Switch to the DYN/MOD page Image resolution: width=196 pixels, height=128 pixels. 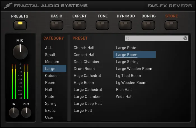click(x=125, y=25)
